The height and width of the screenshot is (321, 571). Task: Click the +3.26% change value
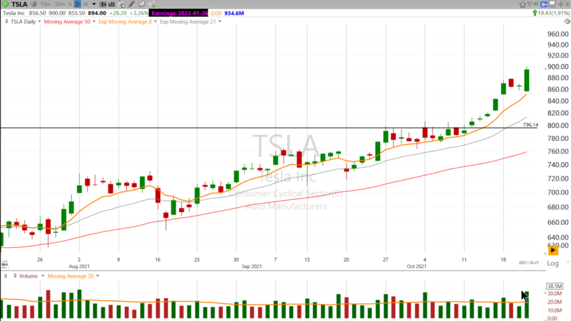point(139,13)
